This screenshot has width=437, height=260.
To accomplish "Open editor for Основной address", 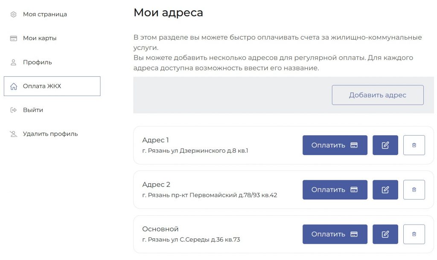I will coord(385,234).
